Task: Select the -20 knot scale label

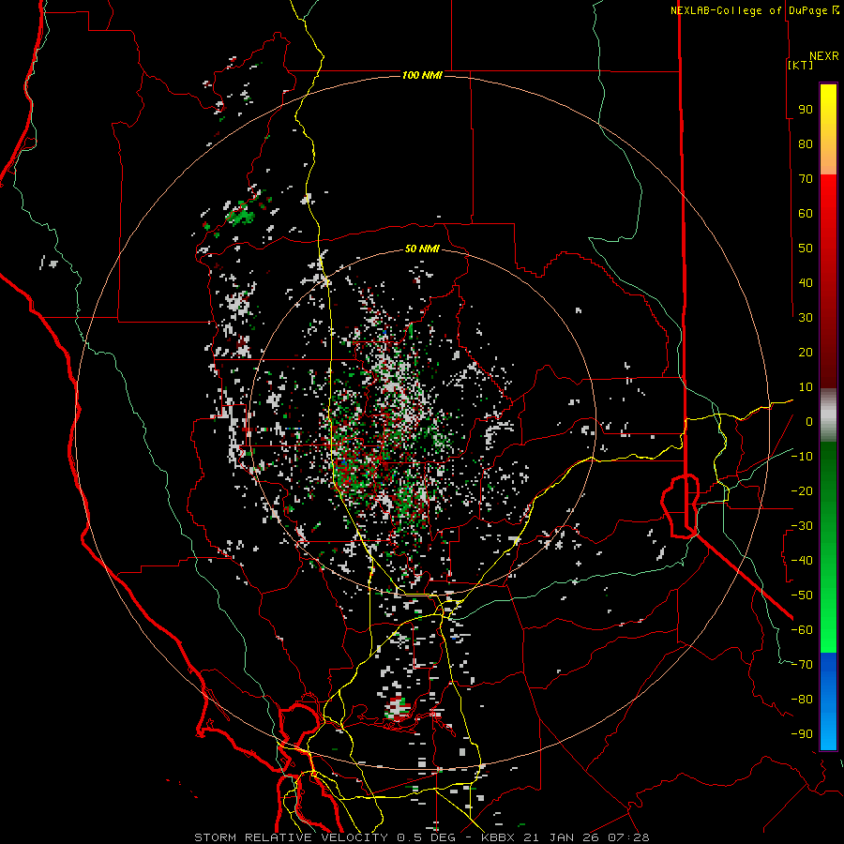Action: pos(802,490)
